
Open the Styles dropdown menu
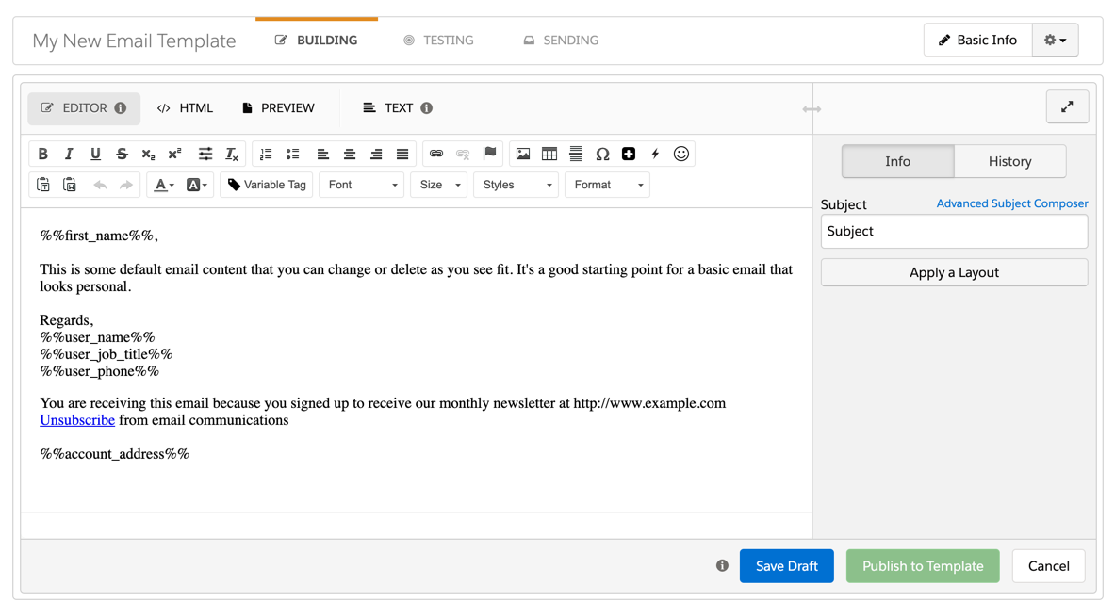coord(516,185)
